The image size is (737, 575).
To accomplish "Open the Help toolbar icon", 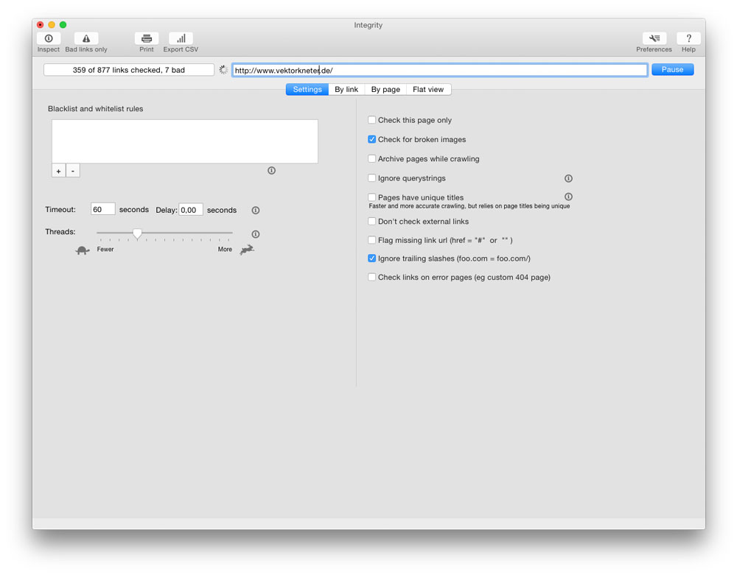I will pos(688,38).
